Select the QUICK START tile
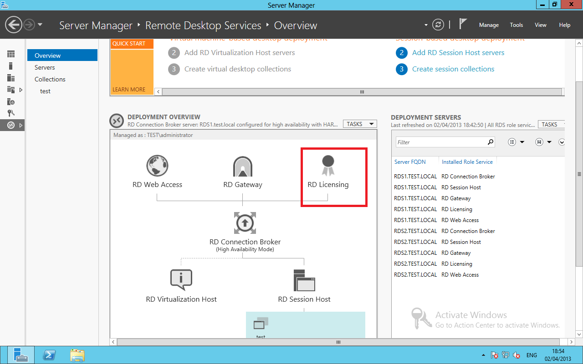The height and width of the screenshot is (364, 583). pyautogui.click(x=132, y=44)
